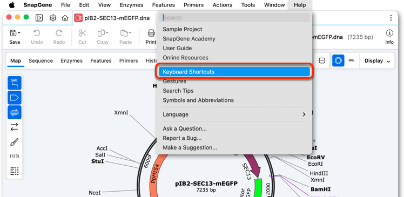Switch to the Enzymes tab
Screen dimensions: 404x197
click(72, 61)
